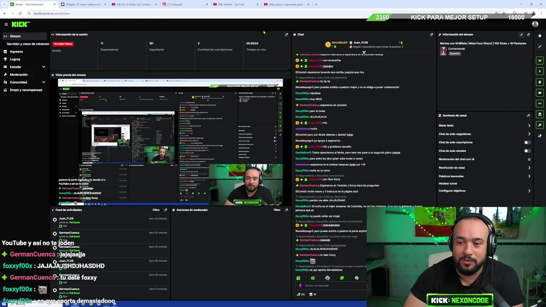
Task: Pop out Información del stream panel
Action: click(528, 35)
